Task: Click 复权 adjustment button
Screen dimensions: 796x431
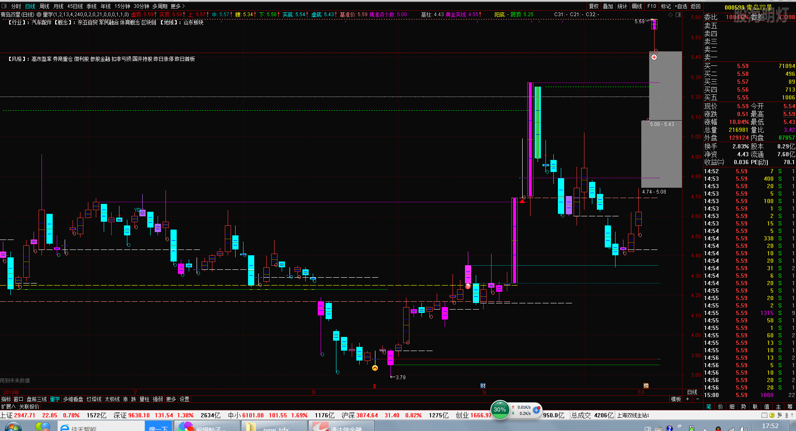Action: coord(594,6)
